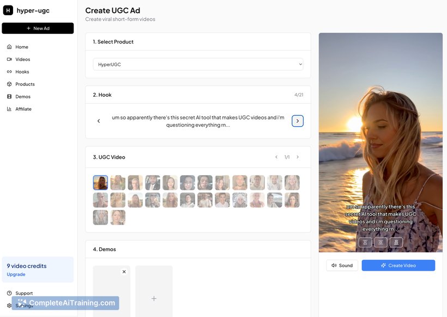Click the '4. Demos' section title
The image size is (447, 317).
104,250
